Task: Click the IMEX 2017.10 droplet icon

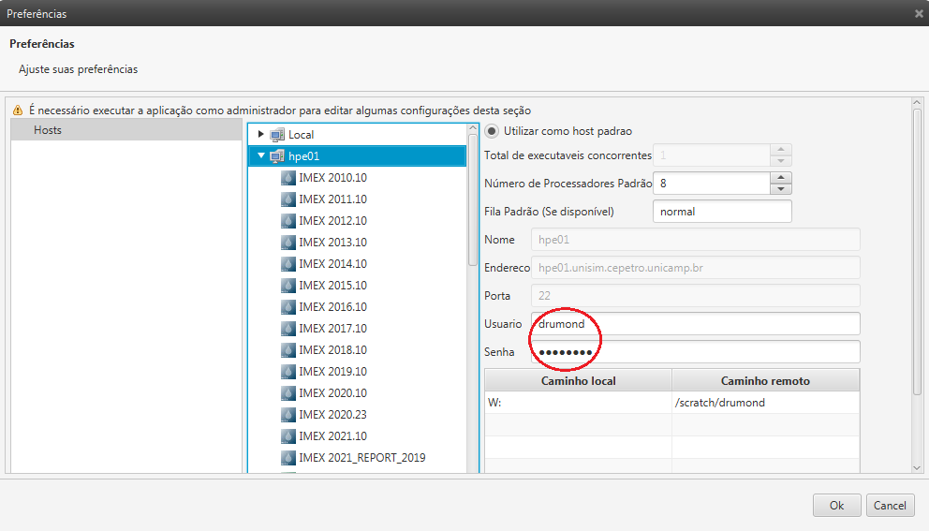Action: pyautogui.click(x=288, y=329)
